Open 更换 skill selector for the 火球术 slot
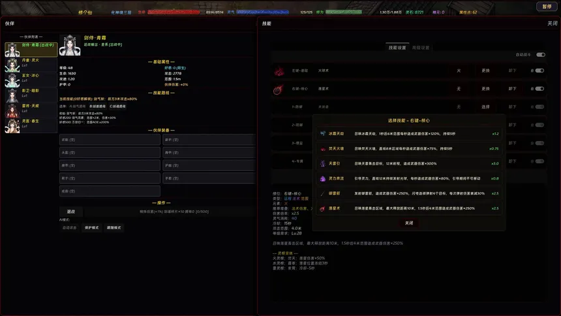This screenshot has height=316, width=561. pyautogui.click(x=485, y=71)
